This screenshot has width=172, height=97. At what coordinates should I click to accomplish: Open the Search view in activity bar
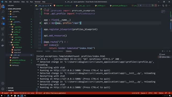[x=3, y=12]
